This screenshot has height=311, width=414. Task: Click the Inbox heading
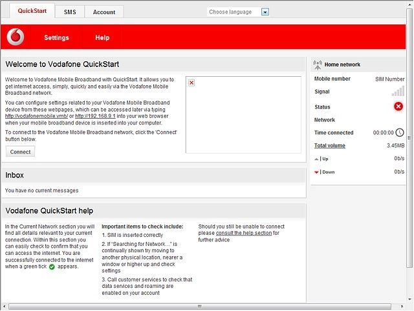tap(14, 175)
